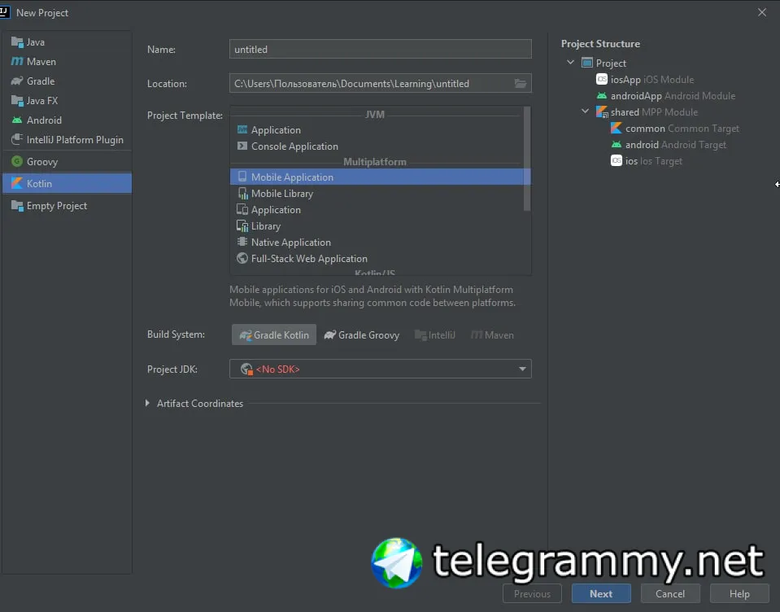This screenshot has width=780, height=612.
Task: Click the Groovy icon in sidebar
Action: point(17,161)
